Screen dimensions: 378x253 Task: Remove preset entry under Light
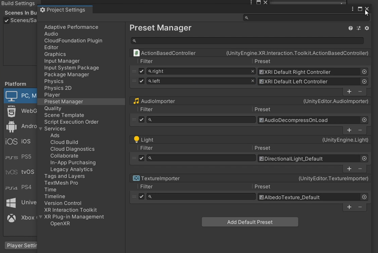(x=360, y=169)
